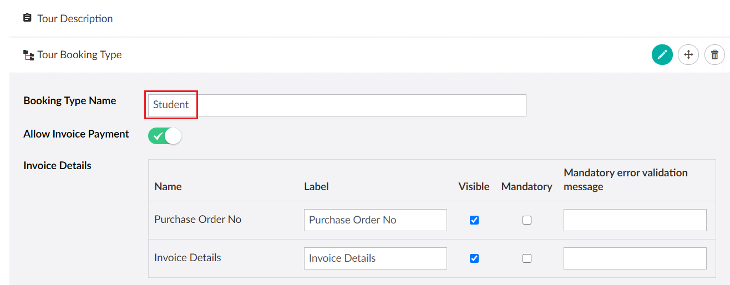Screen dimensions: 730x285
Task: Click Purchase Order No validation message field
Action: [635, 220]
